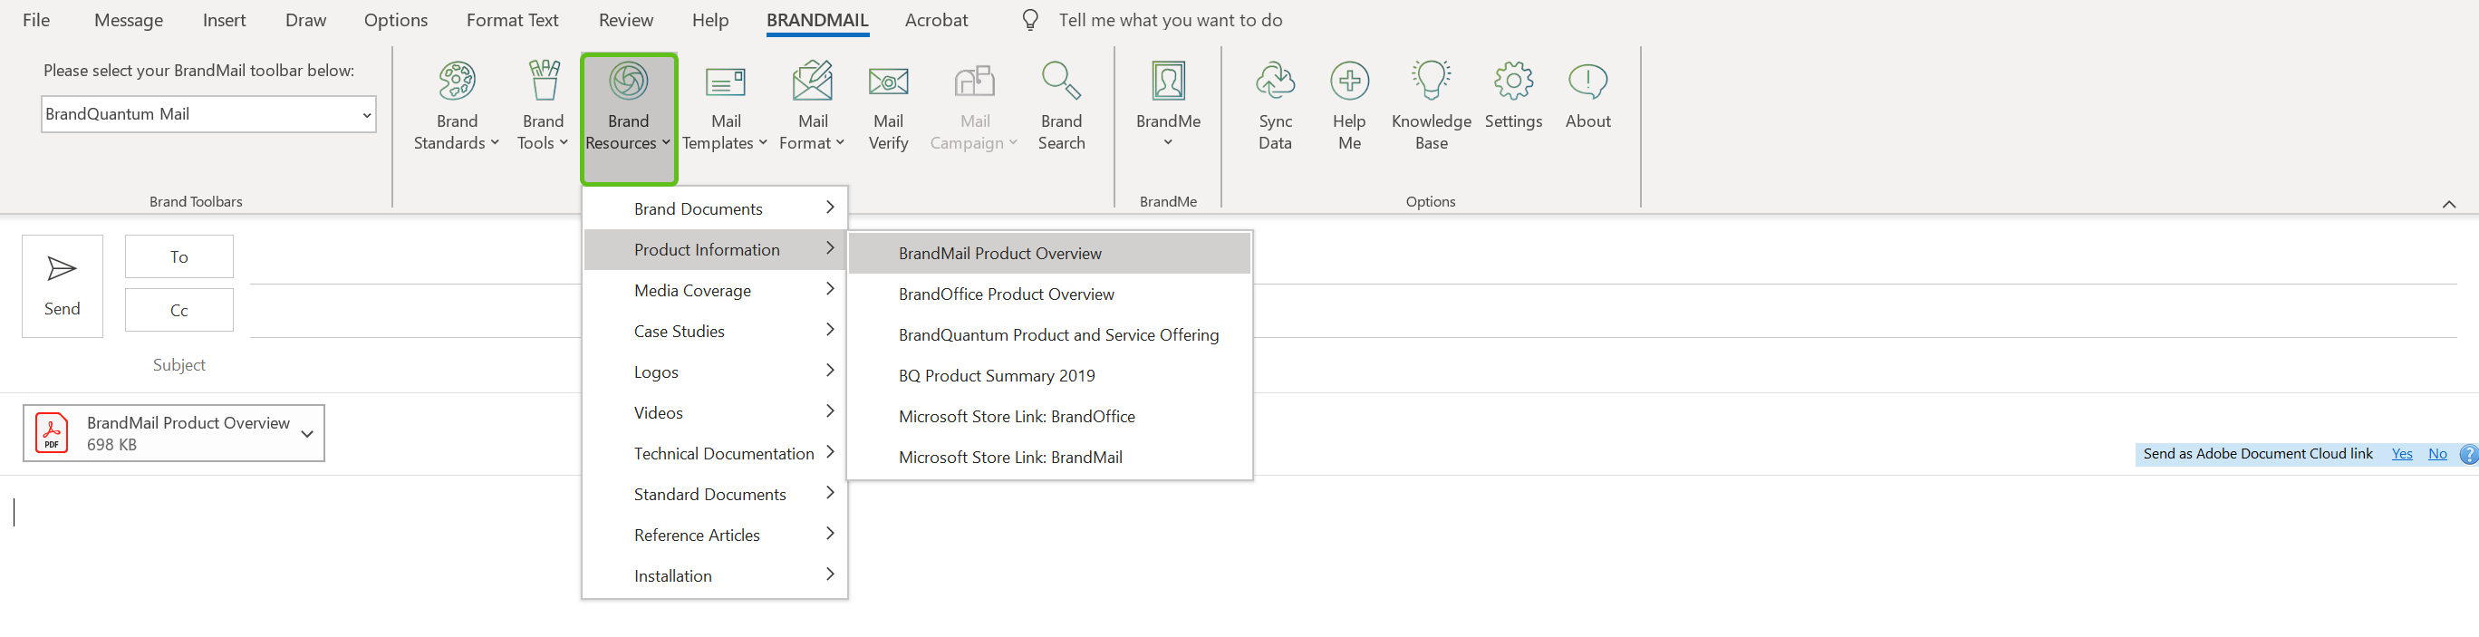Click the PDF attachment icon
Viewport: 2479px width, 637px height.
coord(52,433)
